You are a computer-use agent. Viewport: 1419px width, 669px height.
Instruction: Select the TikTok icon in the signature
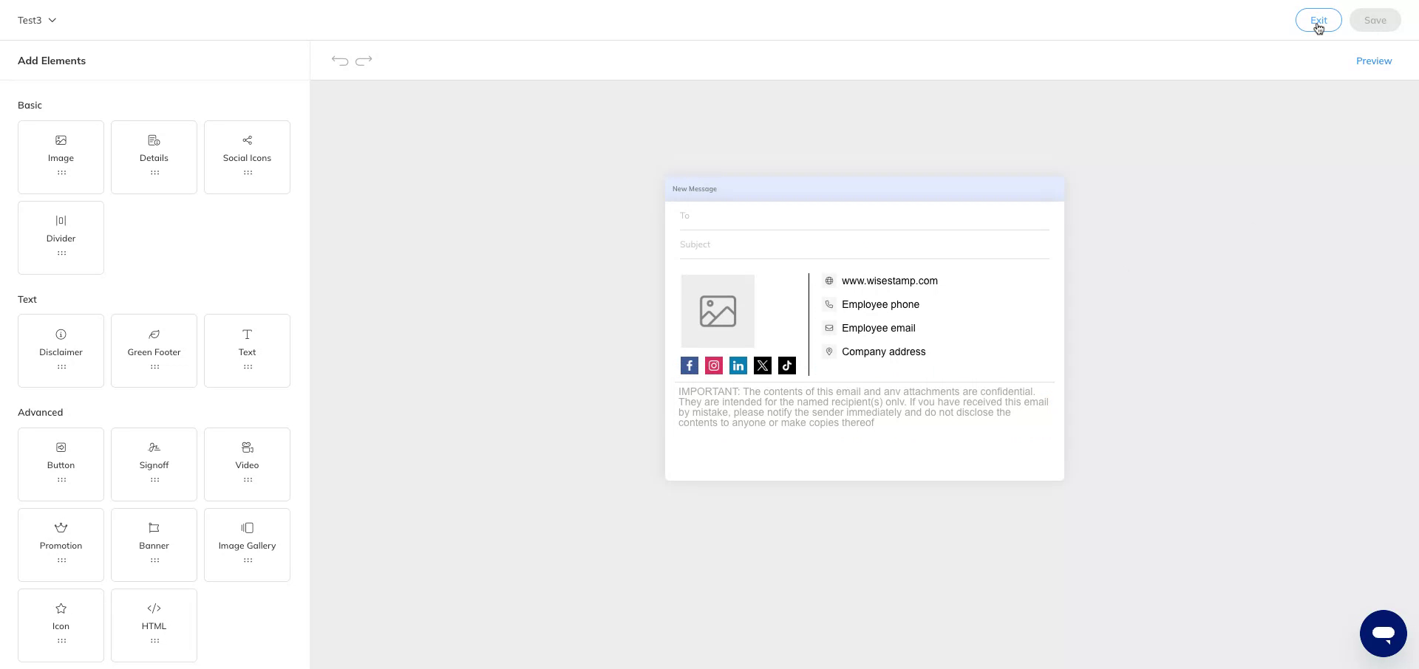(786, 366)
